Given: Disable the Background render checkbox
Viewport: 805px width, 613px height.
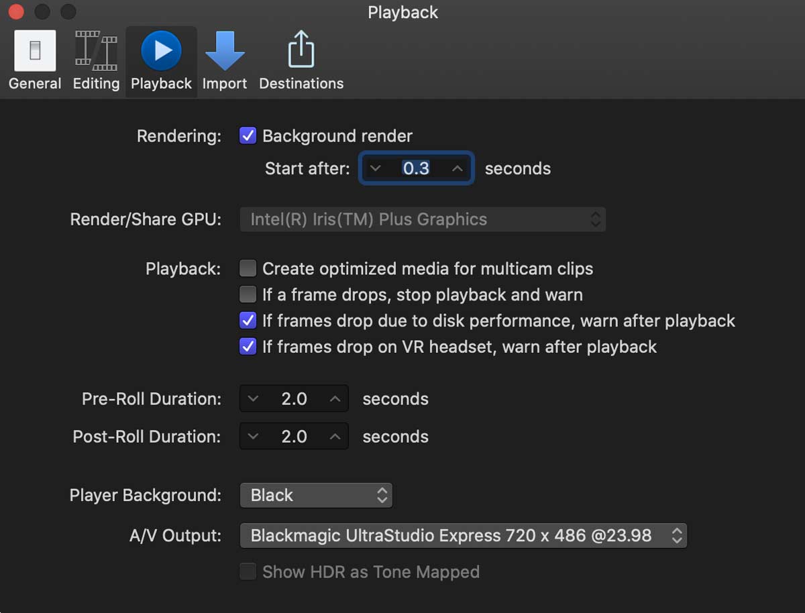Looking at the screenshot, I should pos(248,136).
